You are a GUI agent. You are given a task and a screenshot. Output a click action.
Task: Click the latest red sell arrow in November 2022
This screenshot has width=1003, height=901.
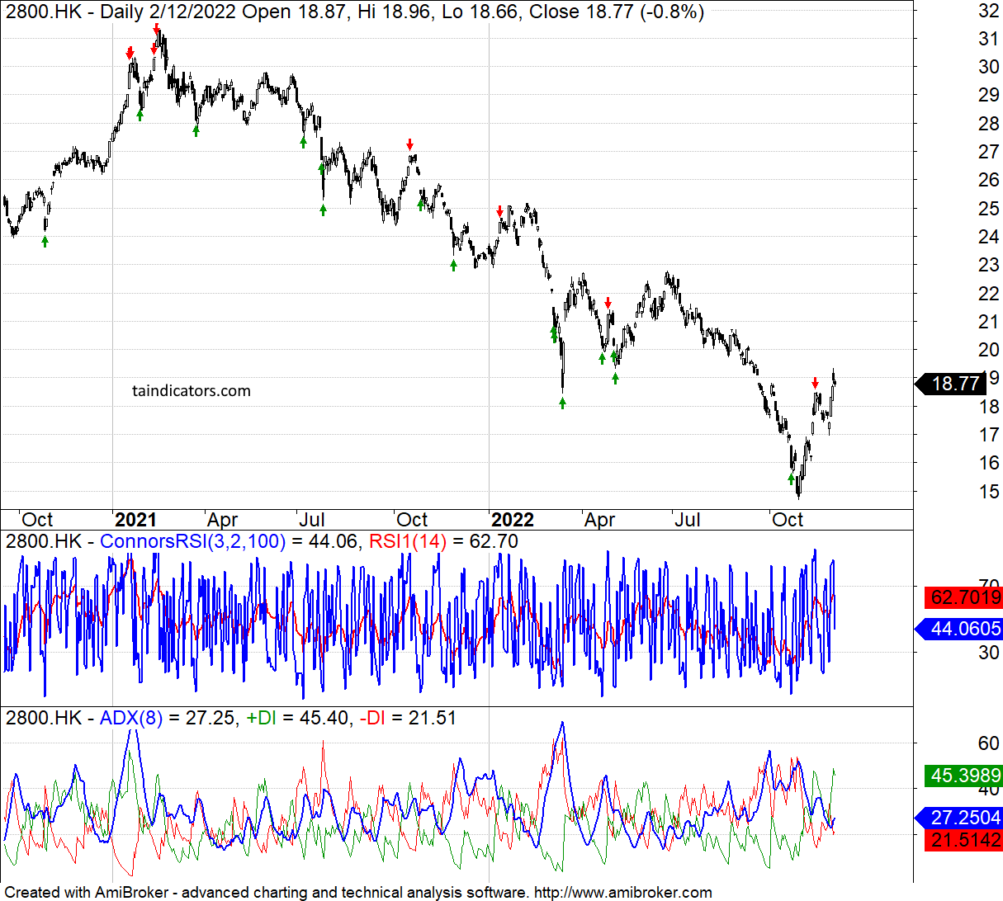pyautogui.click(x=815, y=383)
